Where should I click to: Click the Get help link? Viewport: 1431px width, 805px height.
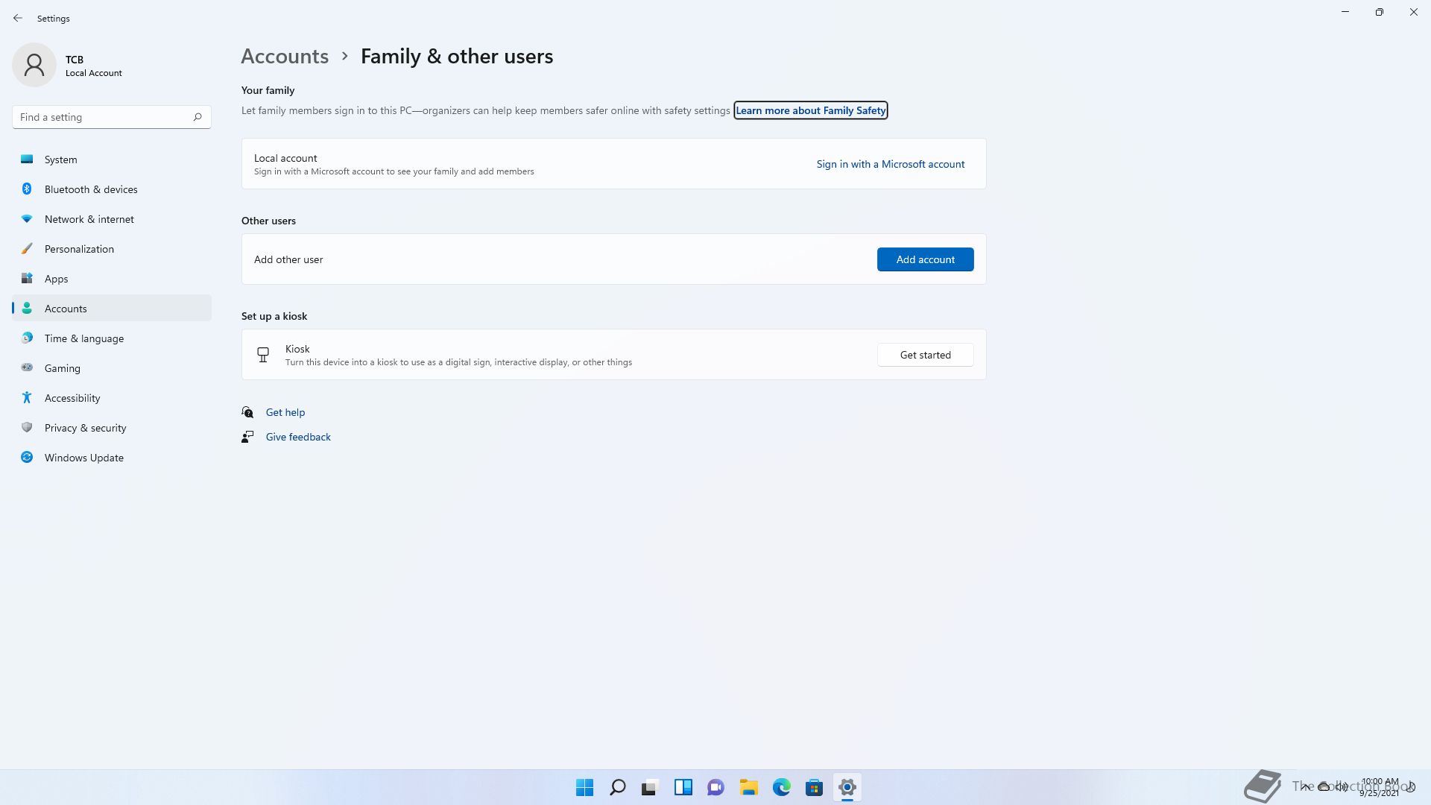[285, 412]
